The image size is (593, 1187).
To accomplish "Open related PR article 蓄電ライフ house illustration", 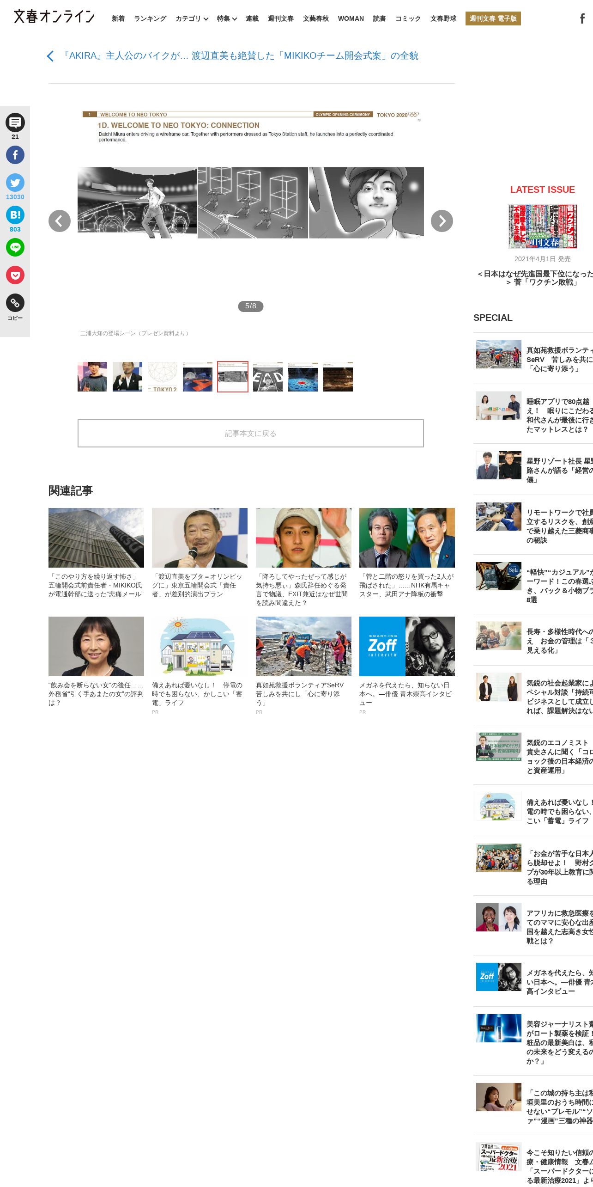I will (200, 646).
